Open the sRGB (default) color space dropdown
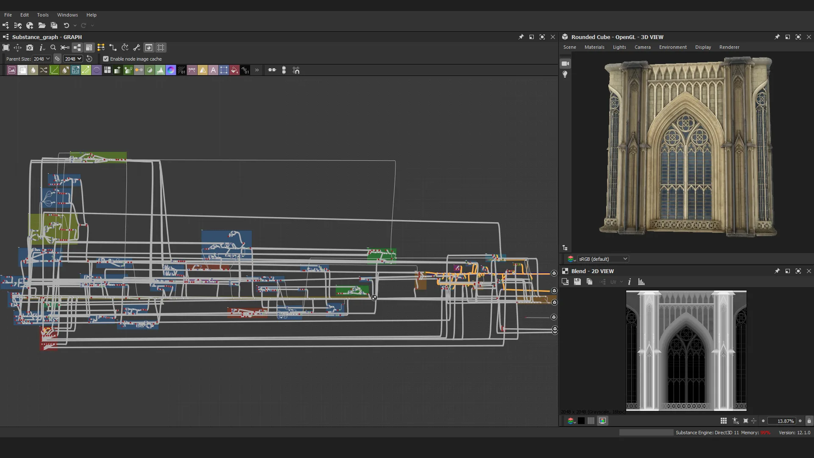The image size is (814, 458). pos(602,259)
